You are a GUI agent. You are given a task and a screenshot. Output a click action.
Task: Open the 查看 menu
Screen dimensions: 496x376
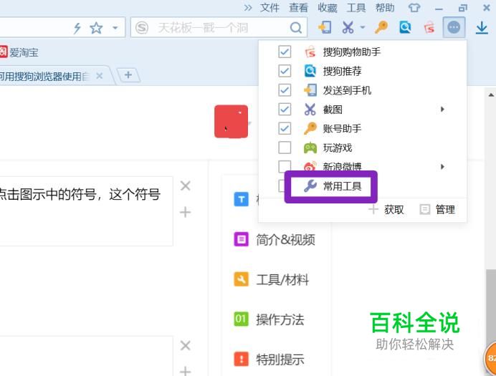(298, 8)
